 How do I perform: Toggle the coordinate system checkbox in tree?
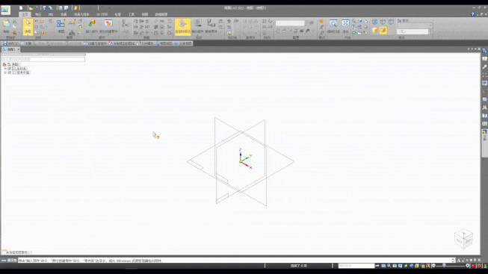pos(10,69)
